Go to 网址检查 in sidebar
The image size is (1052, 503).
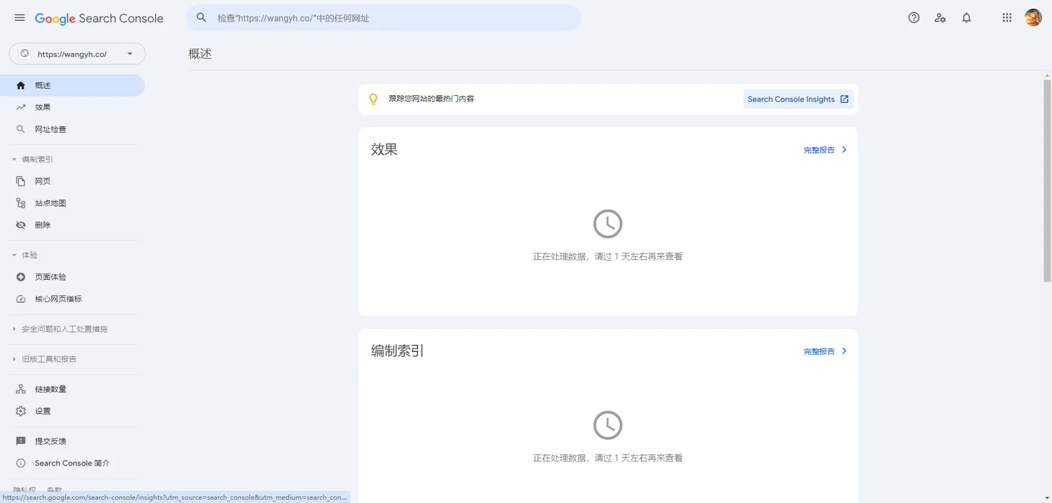coord(51,129)
